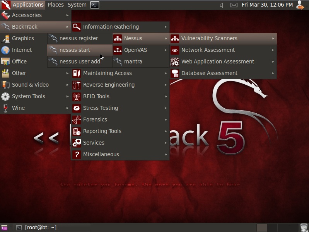
Task: Click the Information Gathering magnifier icon
Action: point(77,27)
